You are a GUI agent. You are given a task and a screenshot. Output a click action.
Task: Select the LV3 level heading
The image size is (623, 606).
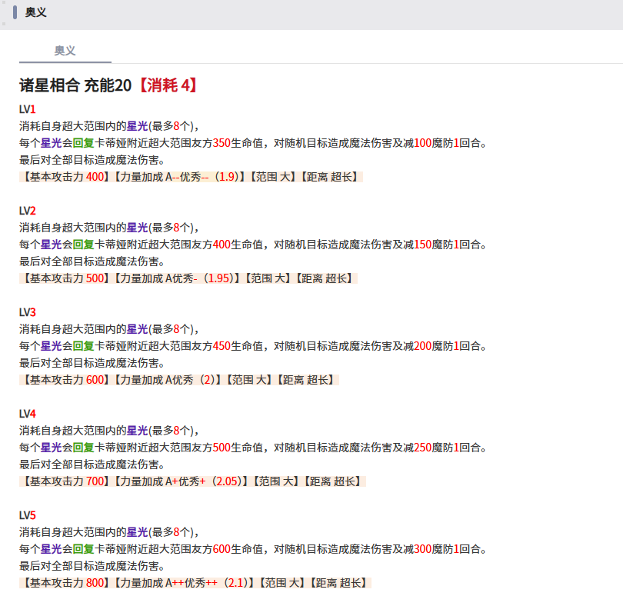tap(28, 312)
